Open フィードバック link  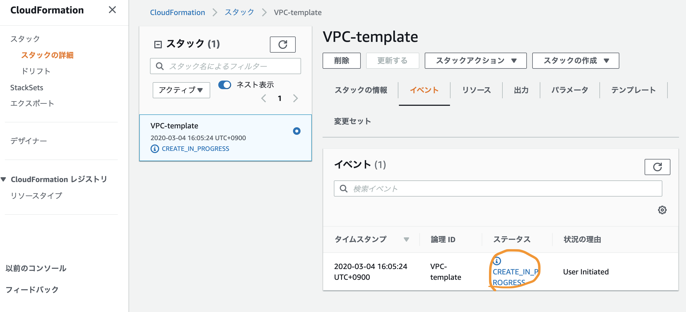(32, 290)
